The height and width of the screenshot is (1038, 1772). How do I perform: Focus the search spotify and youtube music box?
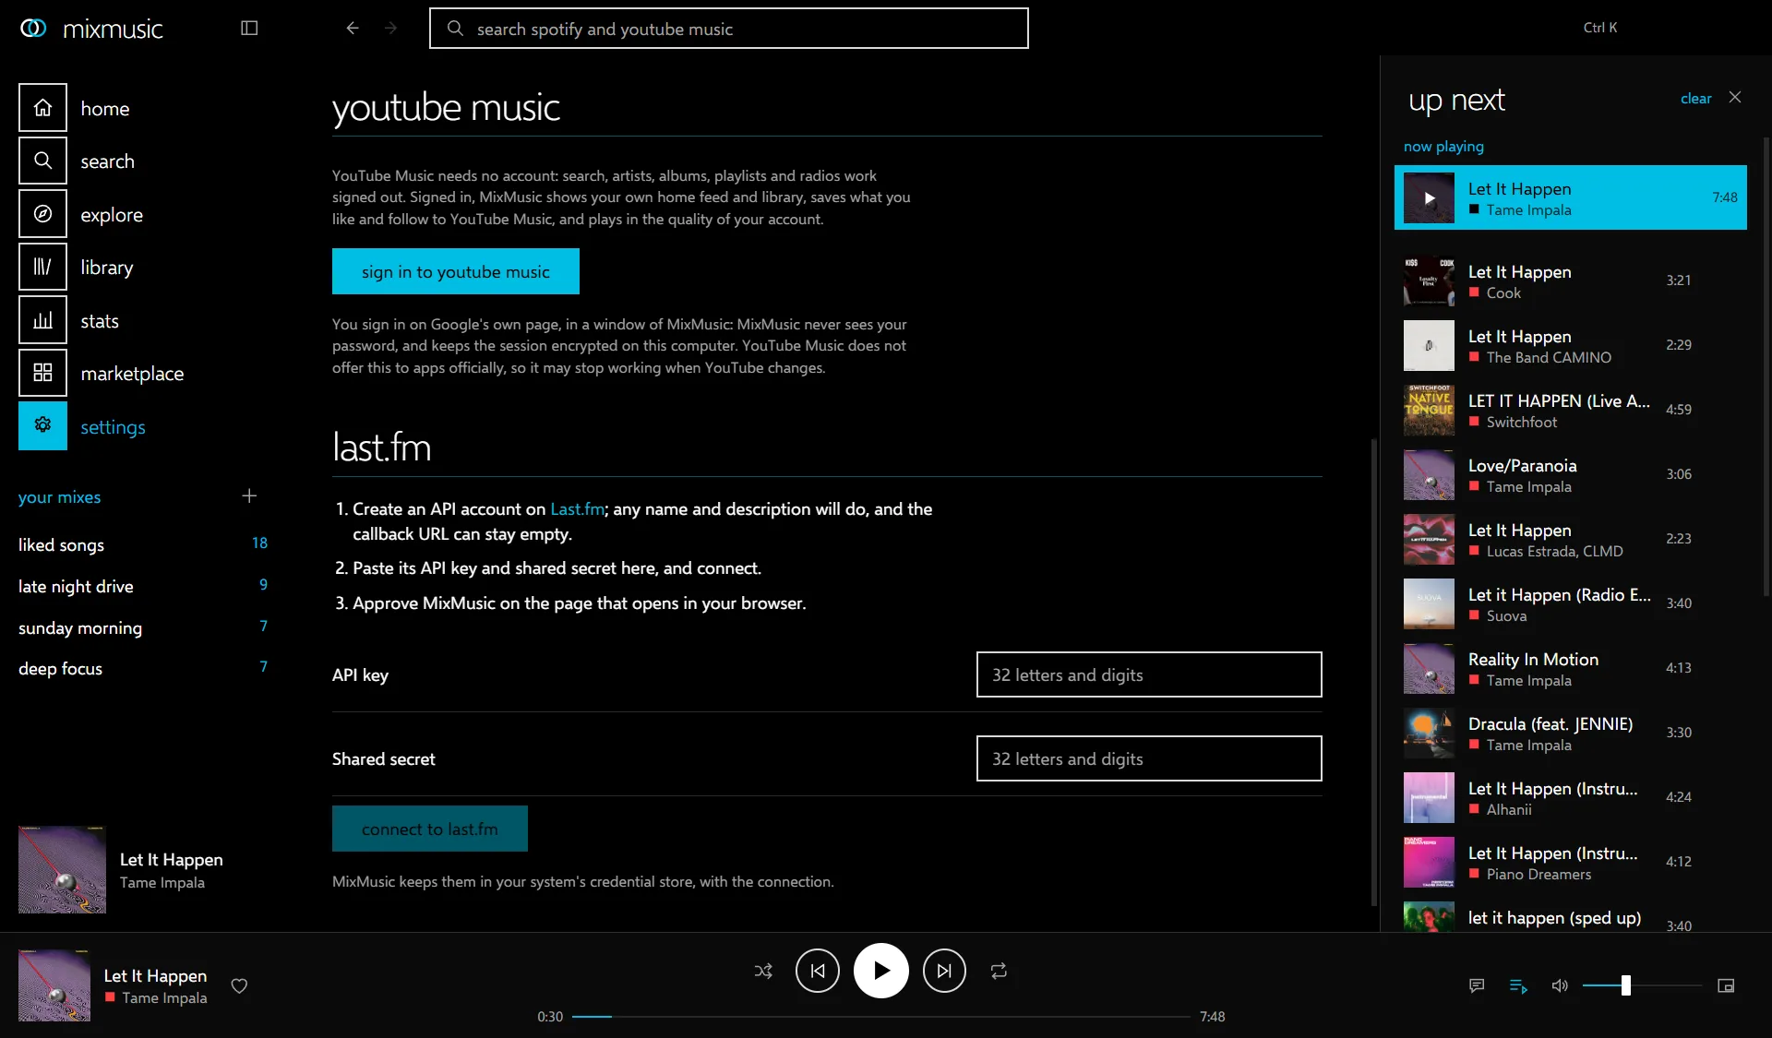(728, 29)
